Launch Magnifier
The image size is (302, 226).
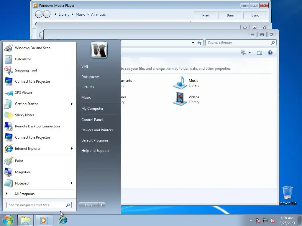(x=40, y=172)
